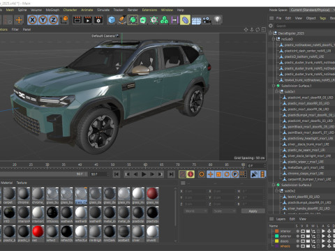The width and height of the screenshot is (335, 251).
Task: Collapse Subdivision Surface.1 hierarchy
Action: point(274,86)
